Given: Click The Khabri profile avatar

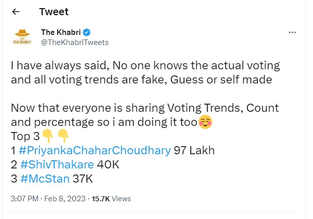Looking at the screenshot, I should tap(22, 37).
